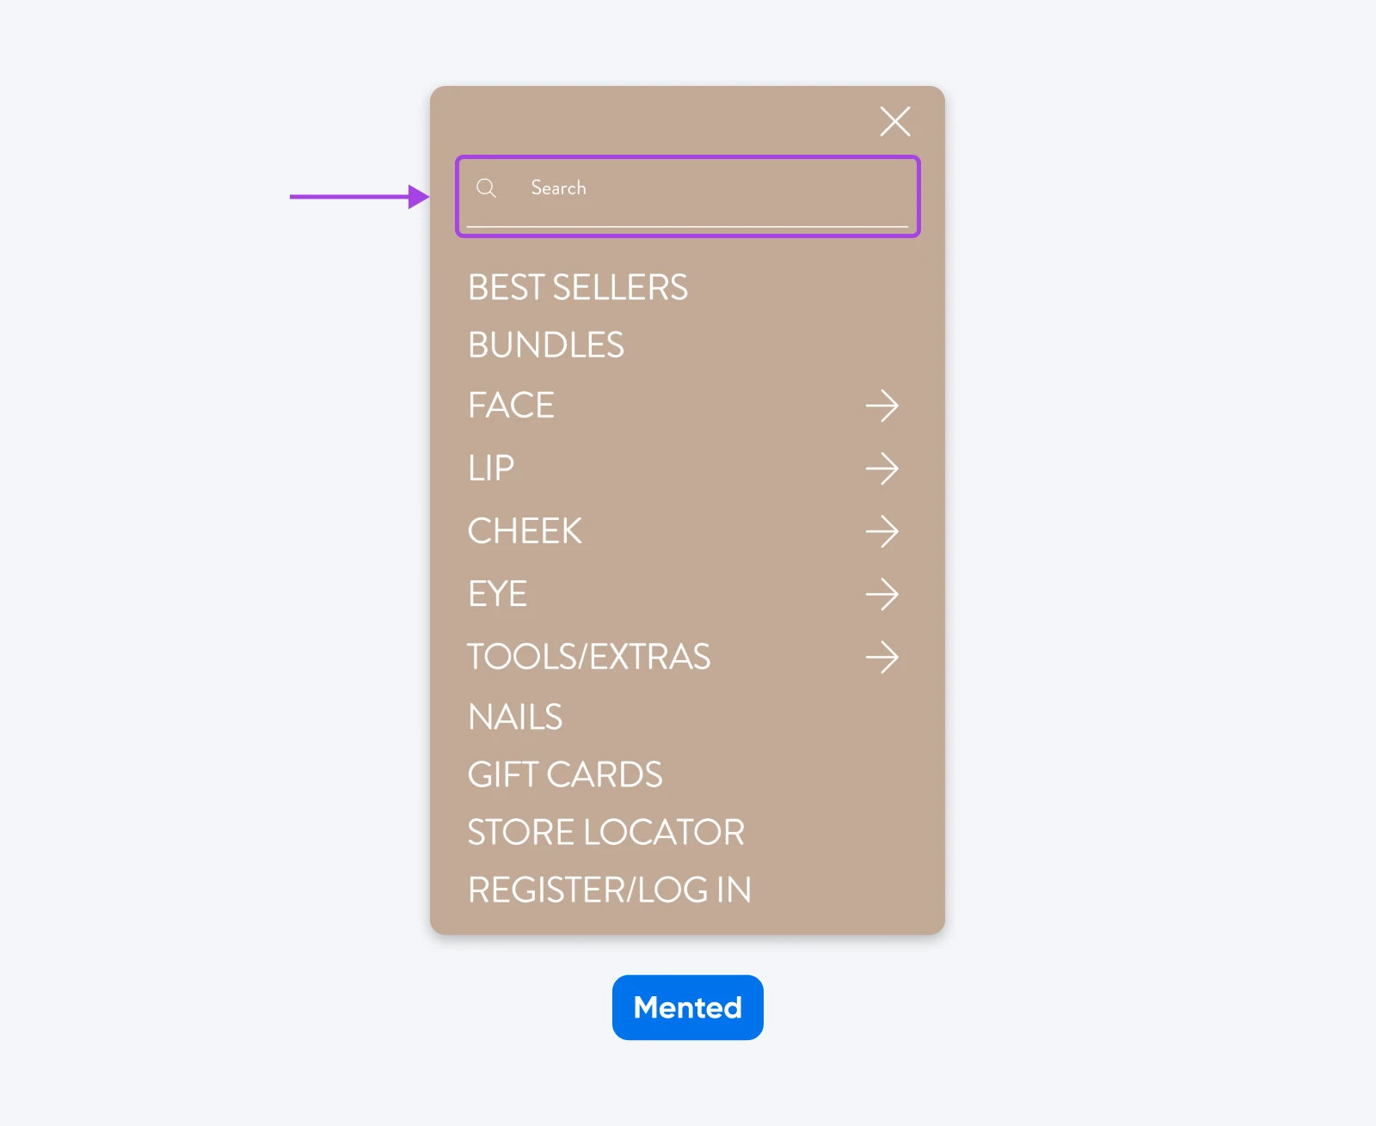Click the arrow icon beside EYE
This screenshot has width=1376, height=1126.
(x=882, y=594)
